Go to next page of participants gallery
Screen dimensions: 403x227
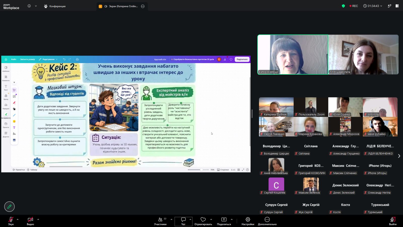(x=399, y=156)
